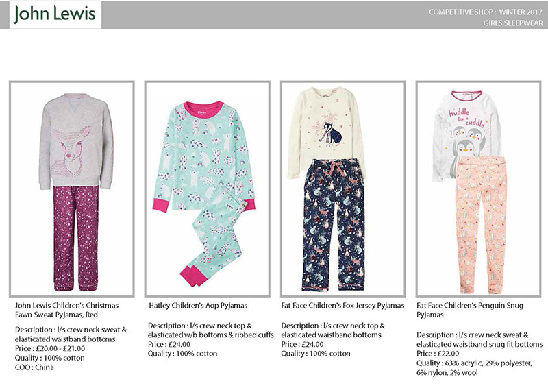Click the navy fox print bottoms

click(335, 225)
